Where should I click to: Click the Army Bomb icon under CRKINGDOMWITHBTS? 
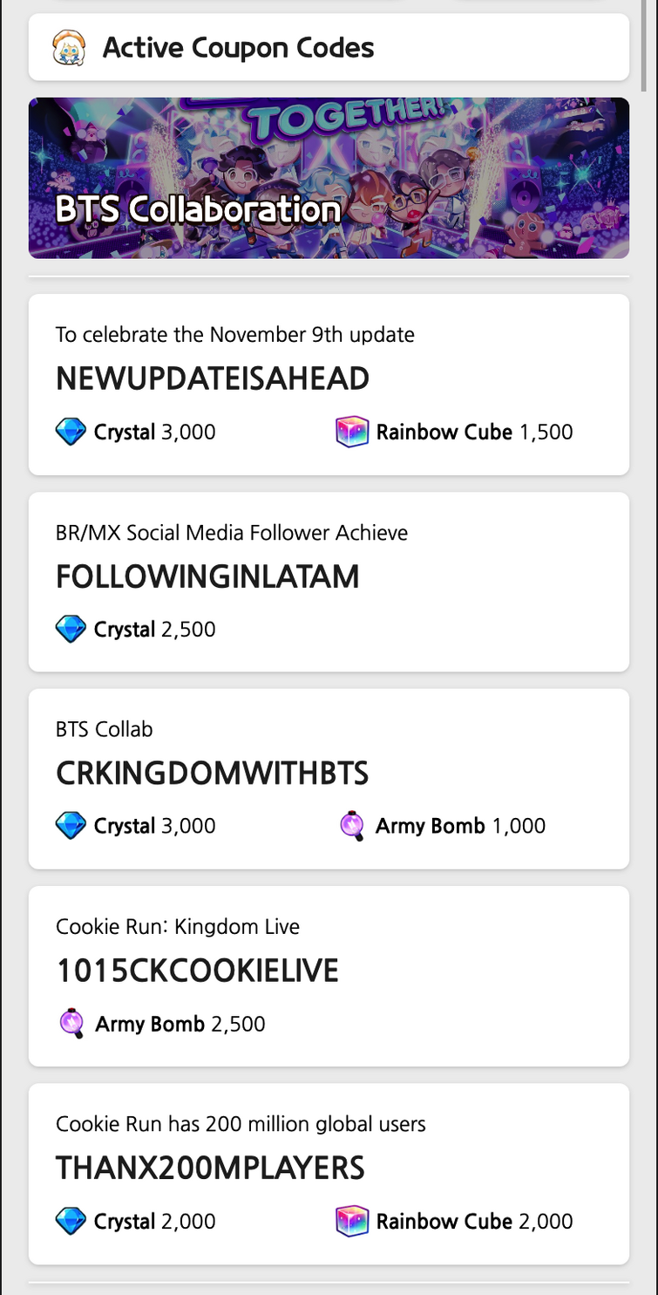click(351, 826)
